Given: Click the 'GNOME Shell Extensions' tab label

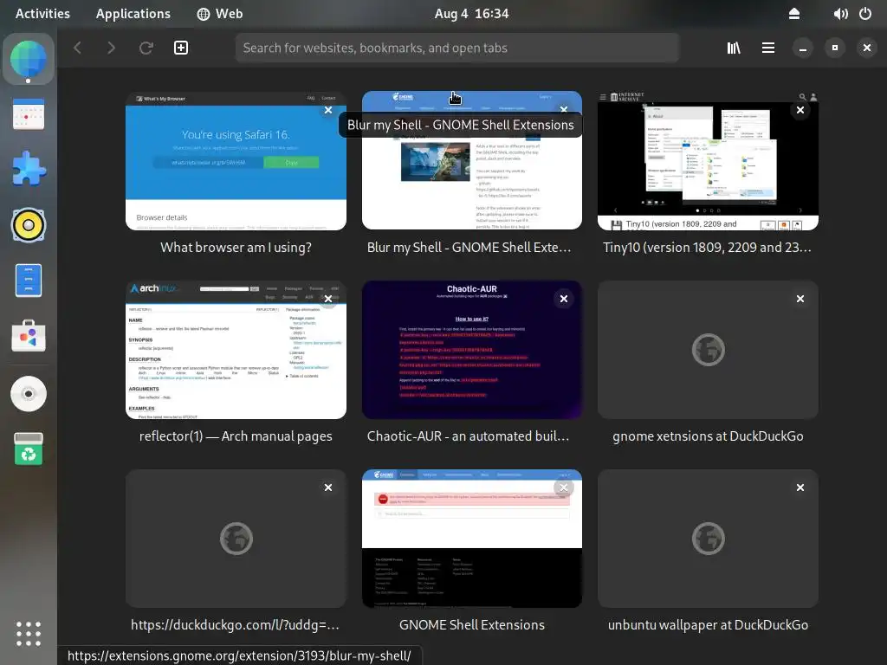Looking at the screenshot, I should click(x=472, y=625).
